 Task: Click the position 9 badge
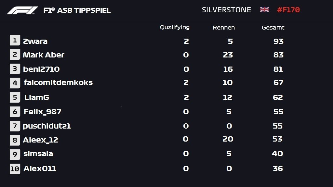point(15,154)
